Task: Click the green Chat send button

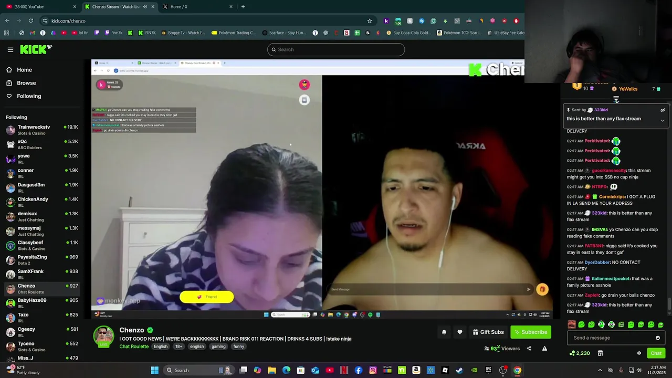Action: (x=656, y=353)
